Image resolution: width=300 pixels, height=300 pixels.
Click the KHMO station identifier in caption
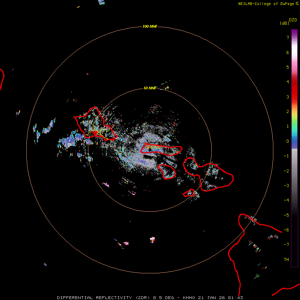pyautogui.click(x=189, y=298)
